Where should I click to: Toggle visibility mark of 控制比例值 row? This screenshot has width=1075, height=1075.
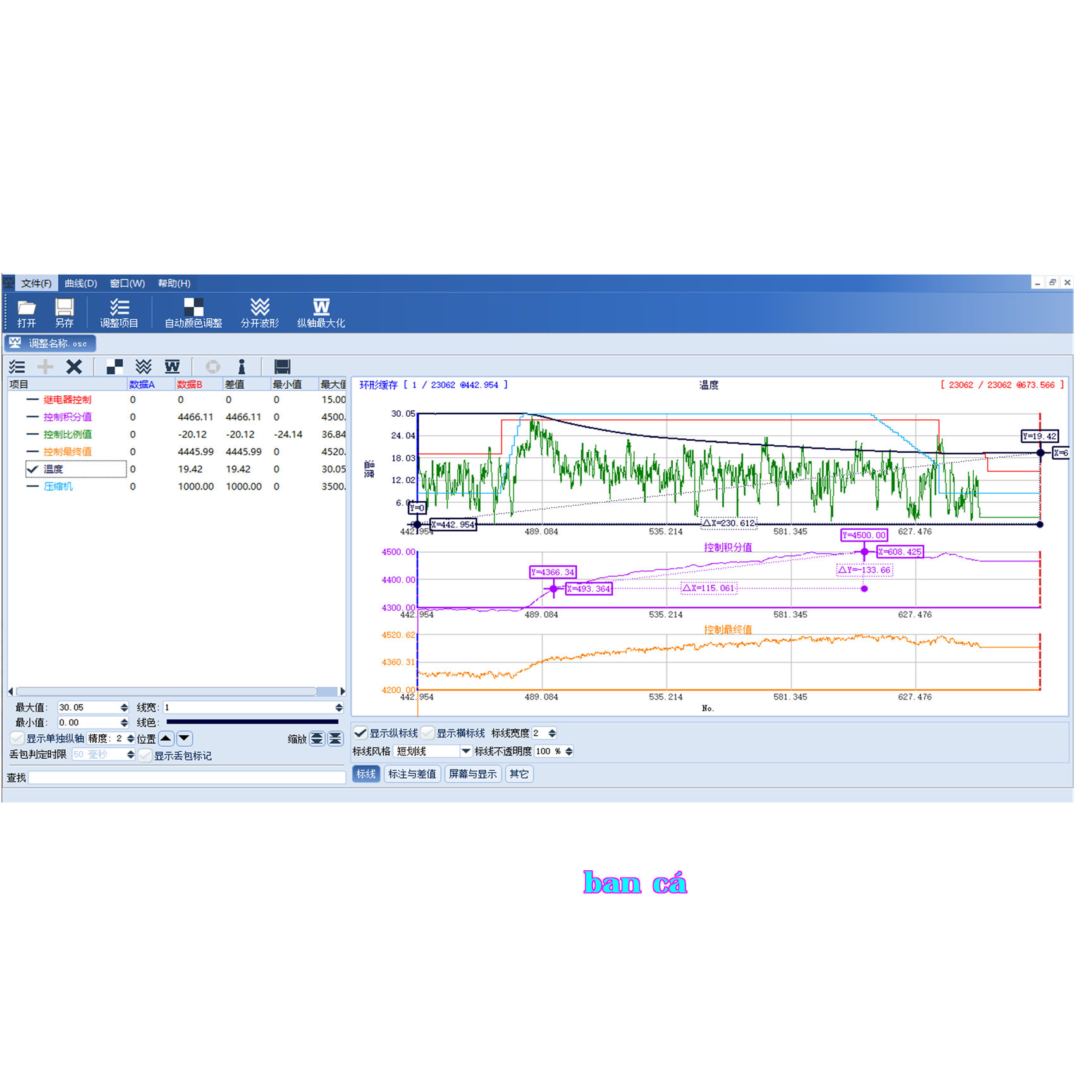(32, 434)
